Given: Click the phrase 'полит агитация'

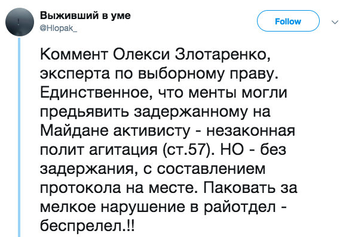Looking at the screenshot, I should pyautogui.click(x=99, y=150).
